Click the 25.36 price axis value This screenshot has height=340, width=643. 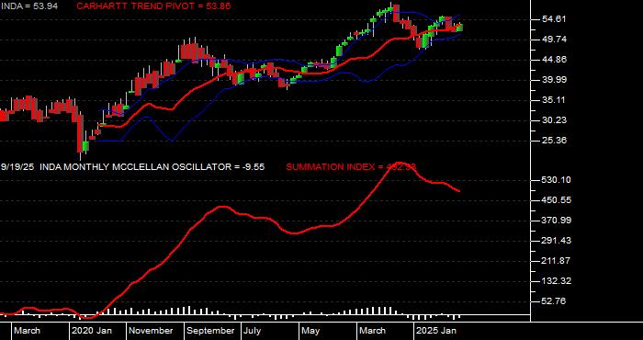pos(555,141)
